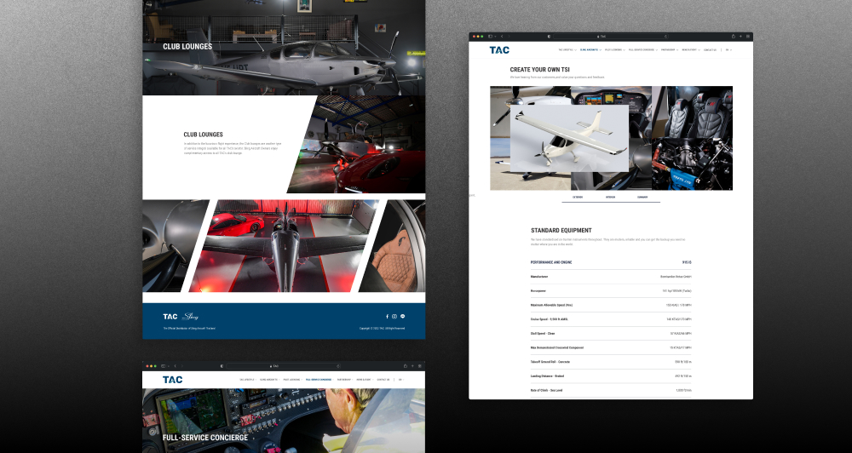852x453 pixels.
Task: Expand Pilot Licensing menu on the TSI page
Action: 613,49
